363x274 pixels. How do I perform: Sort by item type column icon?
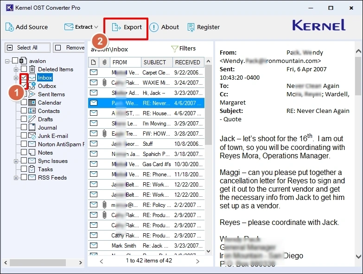(x=94, y=62)
